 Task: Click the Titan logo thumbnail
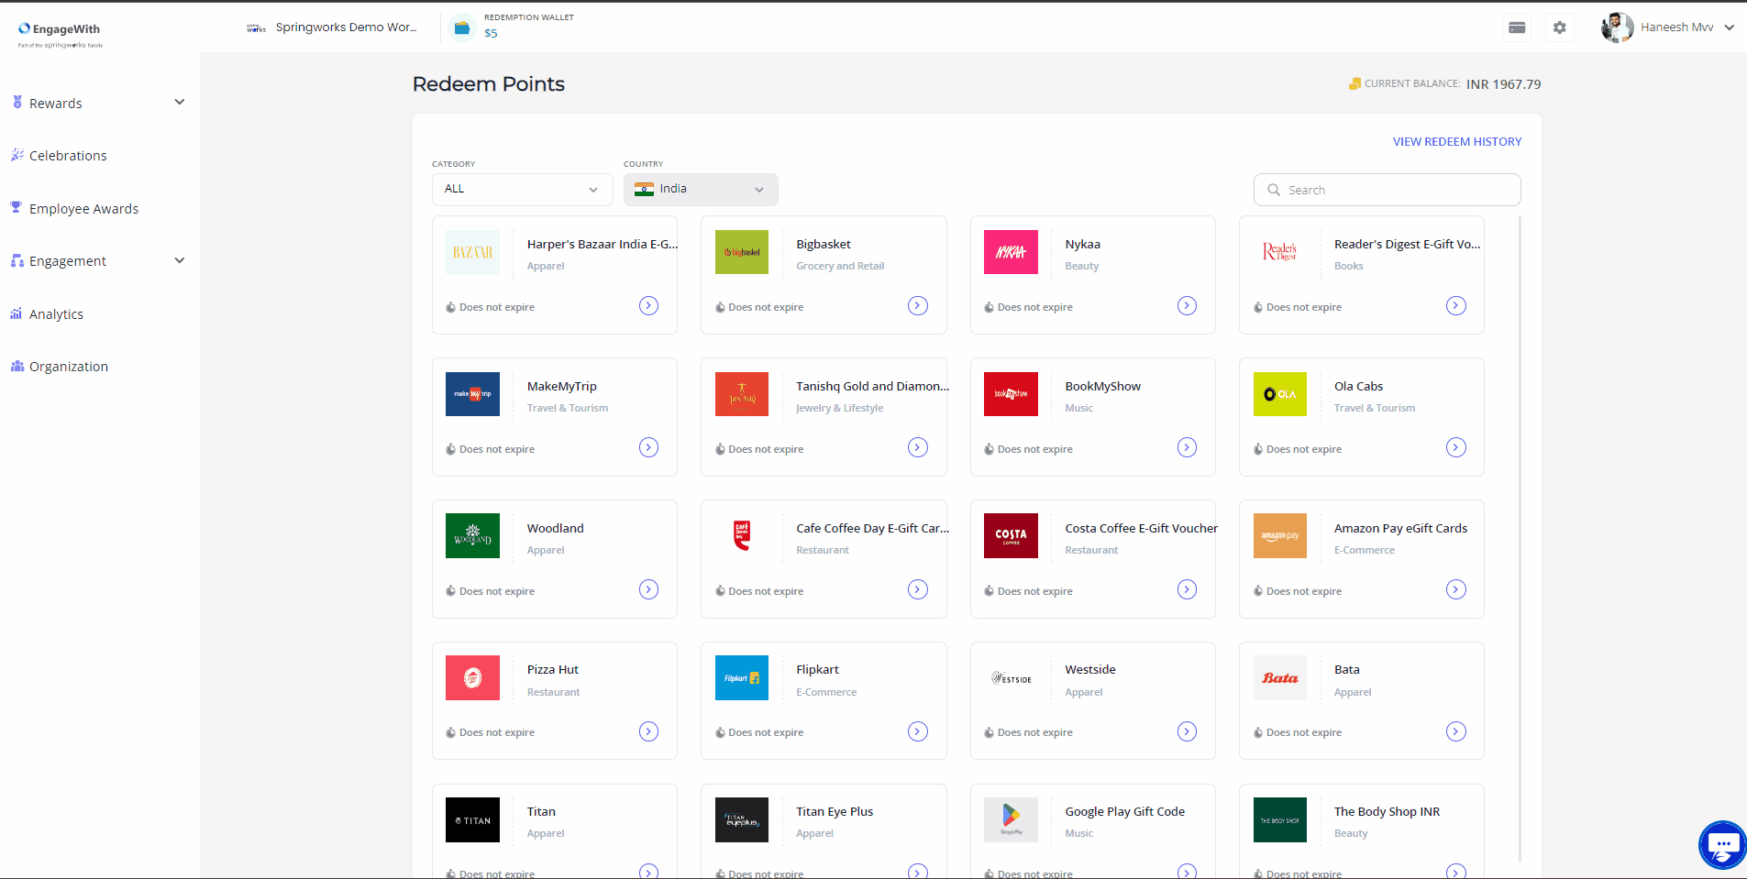(x=472, y=820)
